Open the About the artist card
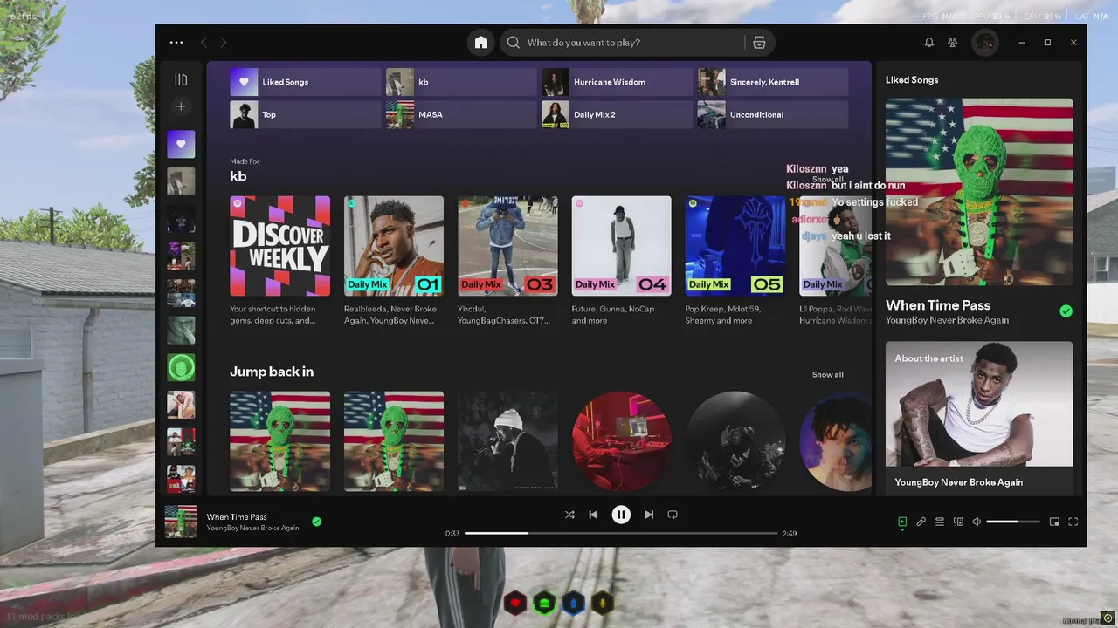Image resolution: width=1118 pixels, height=628 pixels. click(x=979, y=418)
